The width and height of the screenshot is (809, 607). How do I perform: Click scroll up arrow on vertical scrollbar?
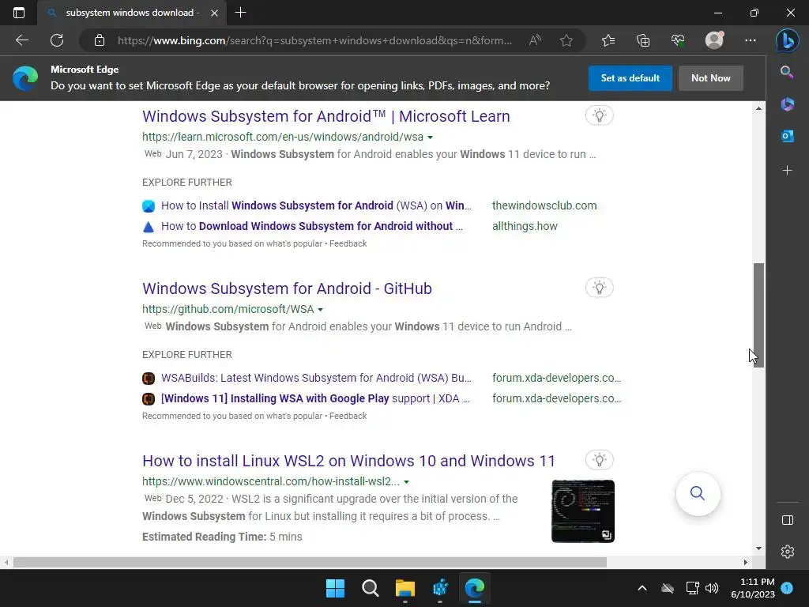(x=758, y=108)
